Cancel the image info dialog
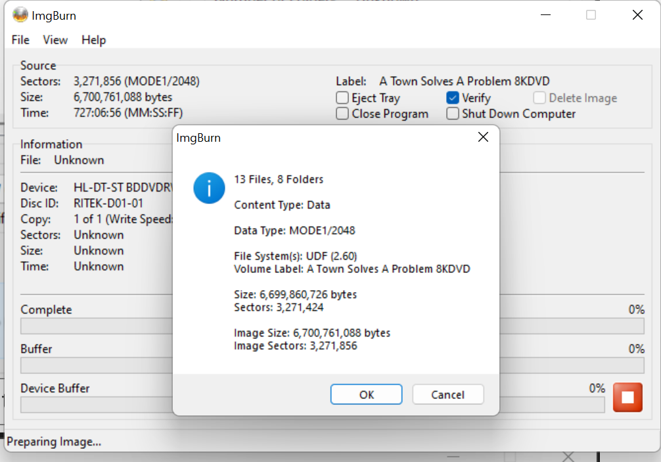Image resolution: width=661 pixels, height=462 pixels. tap(447, 394)
